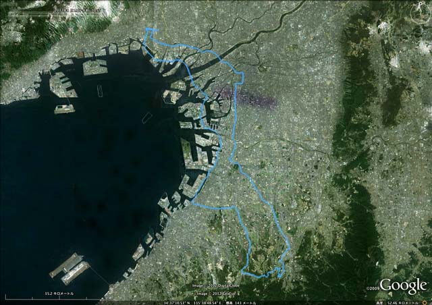Click the Google logo watermark
This screenshot has height=305, width=432.
coord(404,285)
